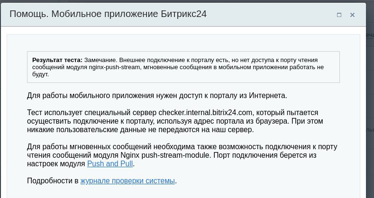Close the Bitrix24 mobile app help dialog
This screenshot has height=198, width=374.
pos(352,15)
